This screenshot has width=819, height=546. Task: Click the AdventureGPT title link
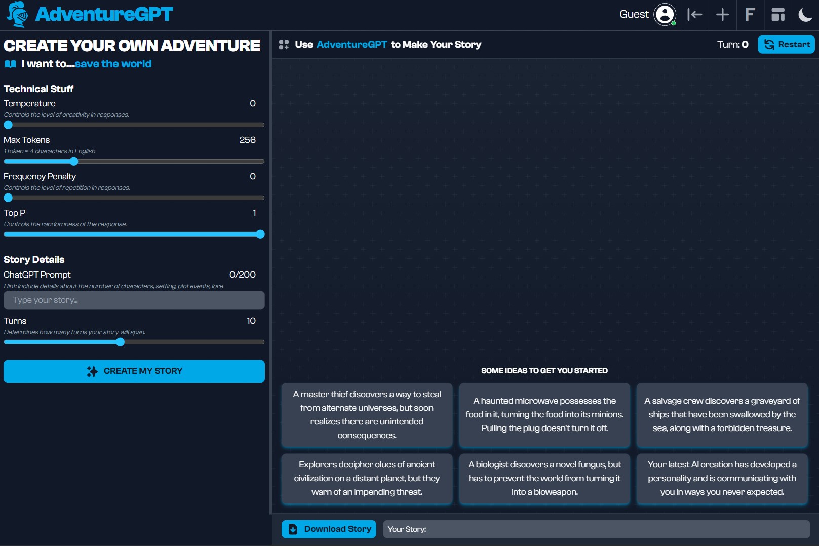(x=104, y=14)
